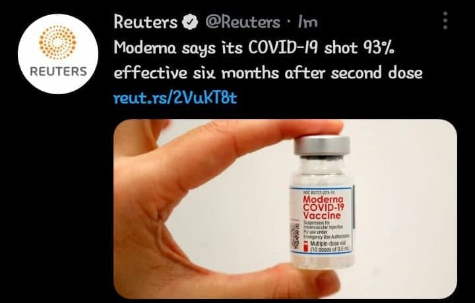Click the silver cap of the vial

point(322,146)
